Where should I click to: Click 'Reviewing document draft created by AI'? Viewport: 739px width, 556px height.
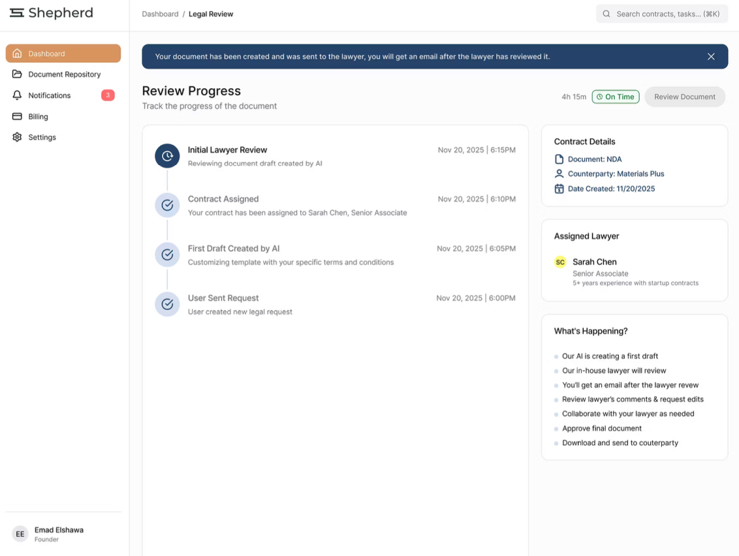[255, 164]
